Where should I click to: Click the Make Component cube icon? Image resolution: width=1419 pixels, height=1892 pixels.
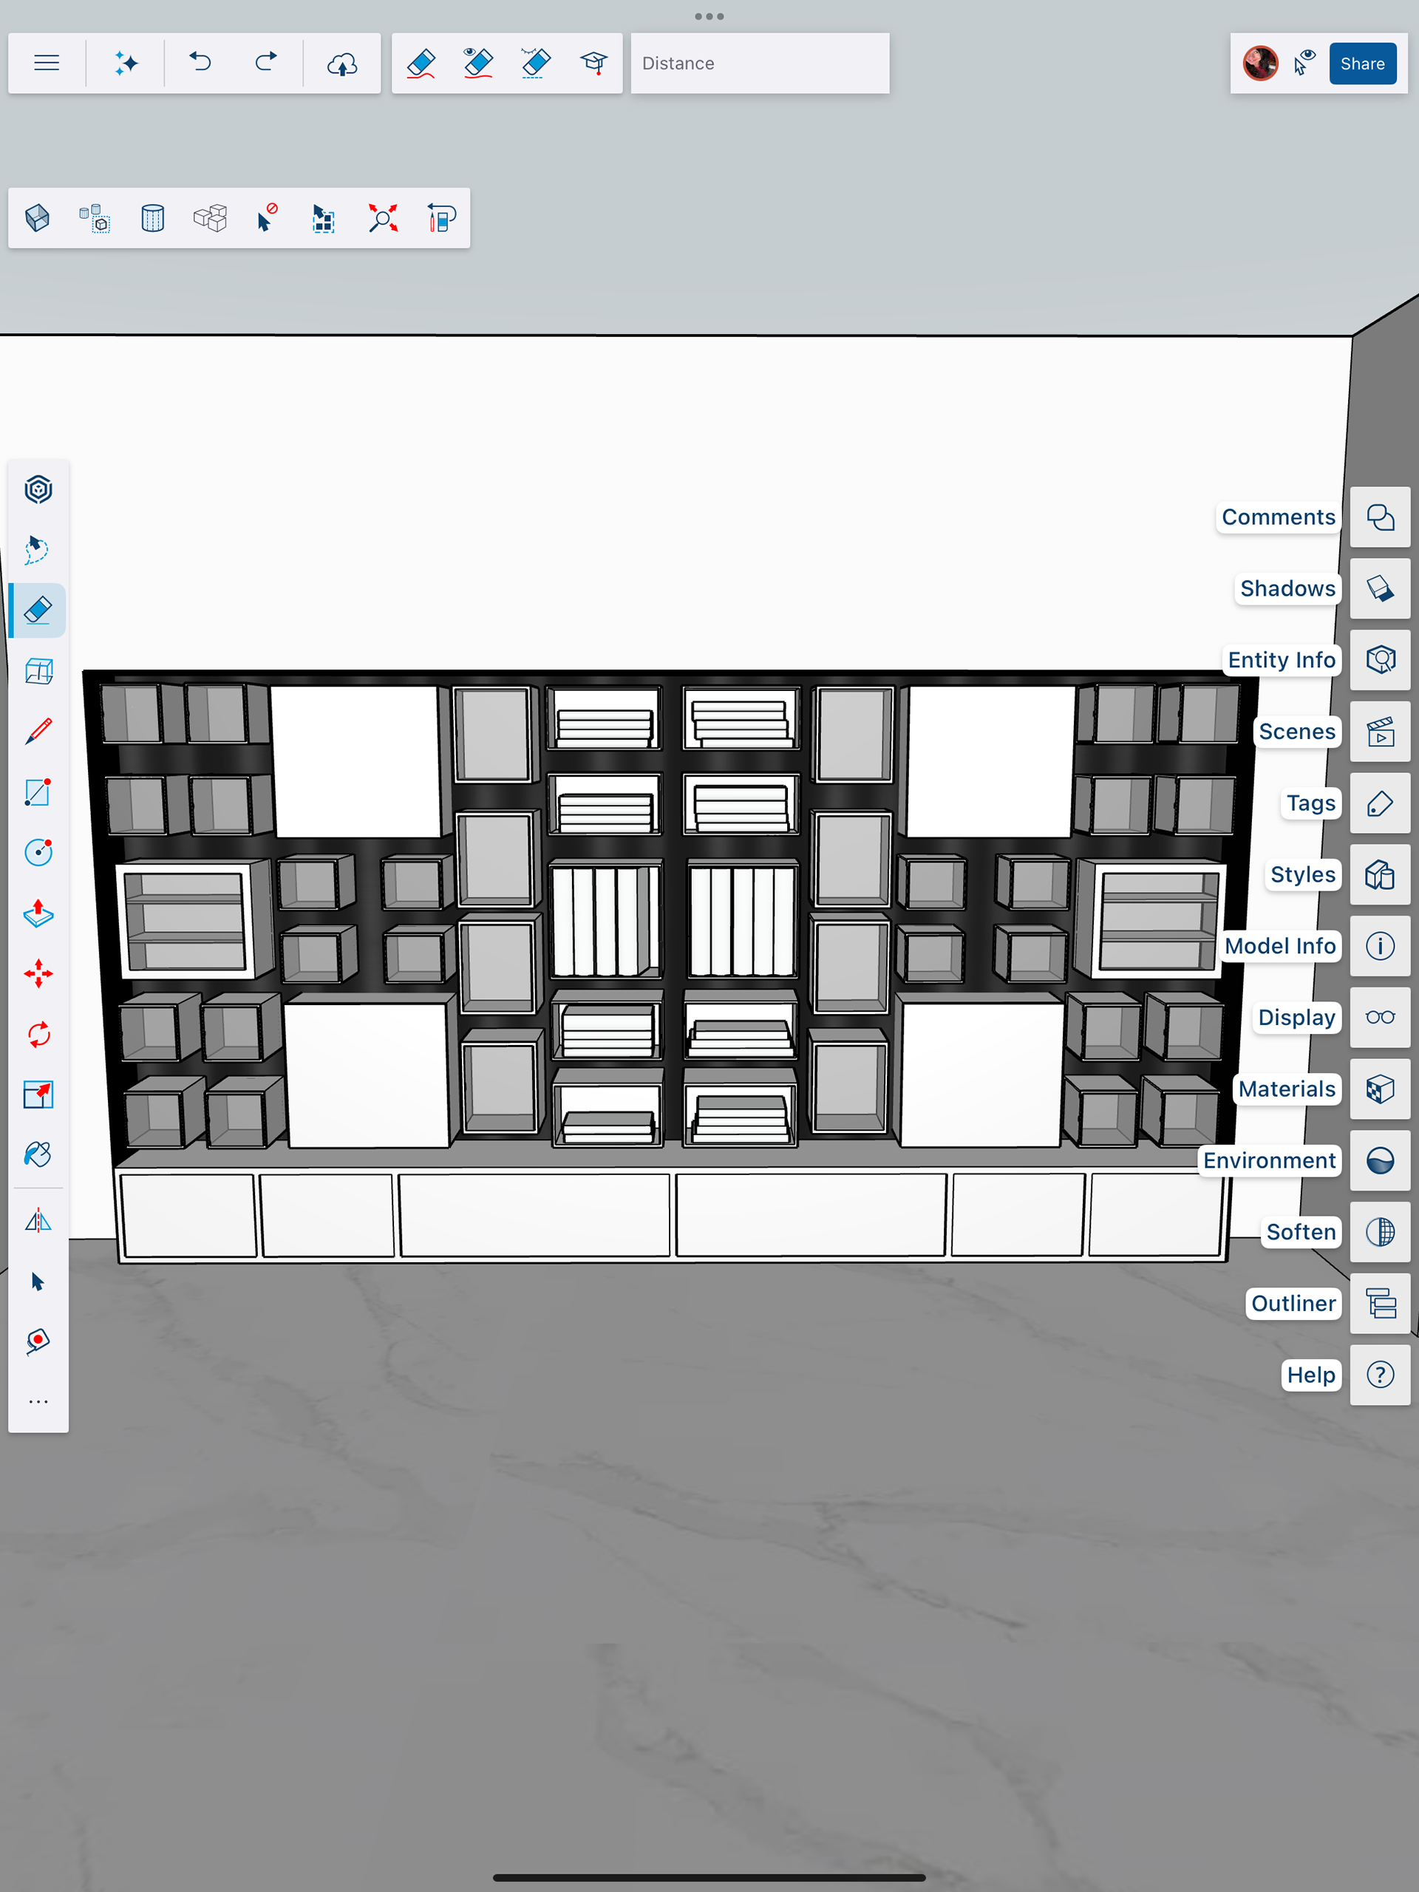click(x=38, y=218)
